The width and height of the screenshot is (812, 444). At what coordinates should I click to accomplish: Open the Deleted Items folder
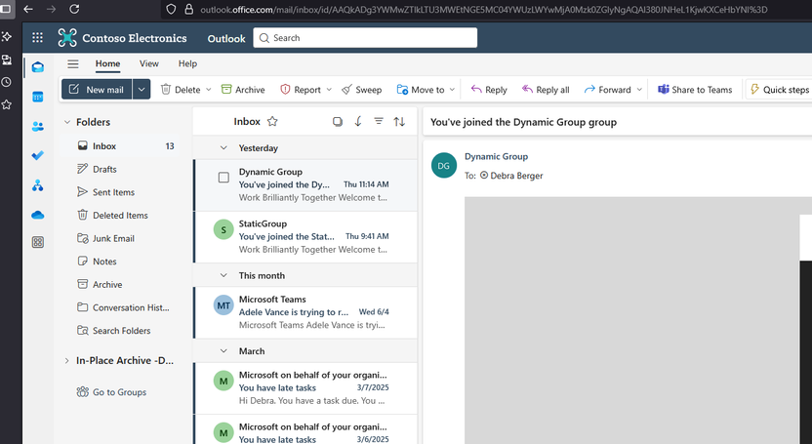pos(120,216)
